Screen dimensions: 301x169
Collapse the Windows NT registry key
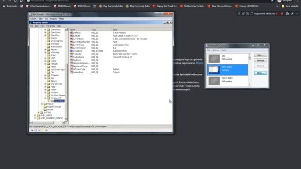point(45,98)
